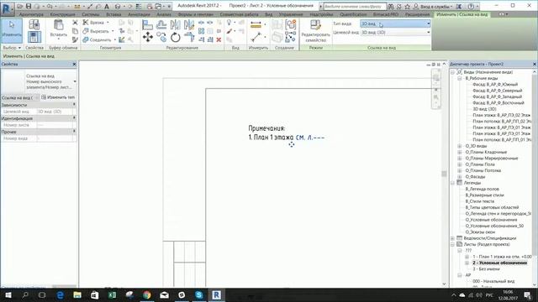Open the Аннотации ribbon tab
This screenshot has width=538, height=302.
(x=139, y=14)
